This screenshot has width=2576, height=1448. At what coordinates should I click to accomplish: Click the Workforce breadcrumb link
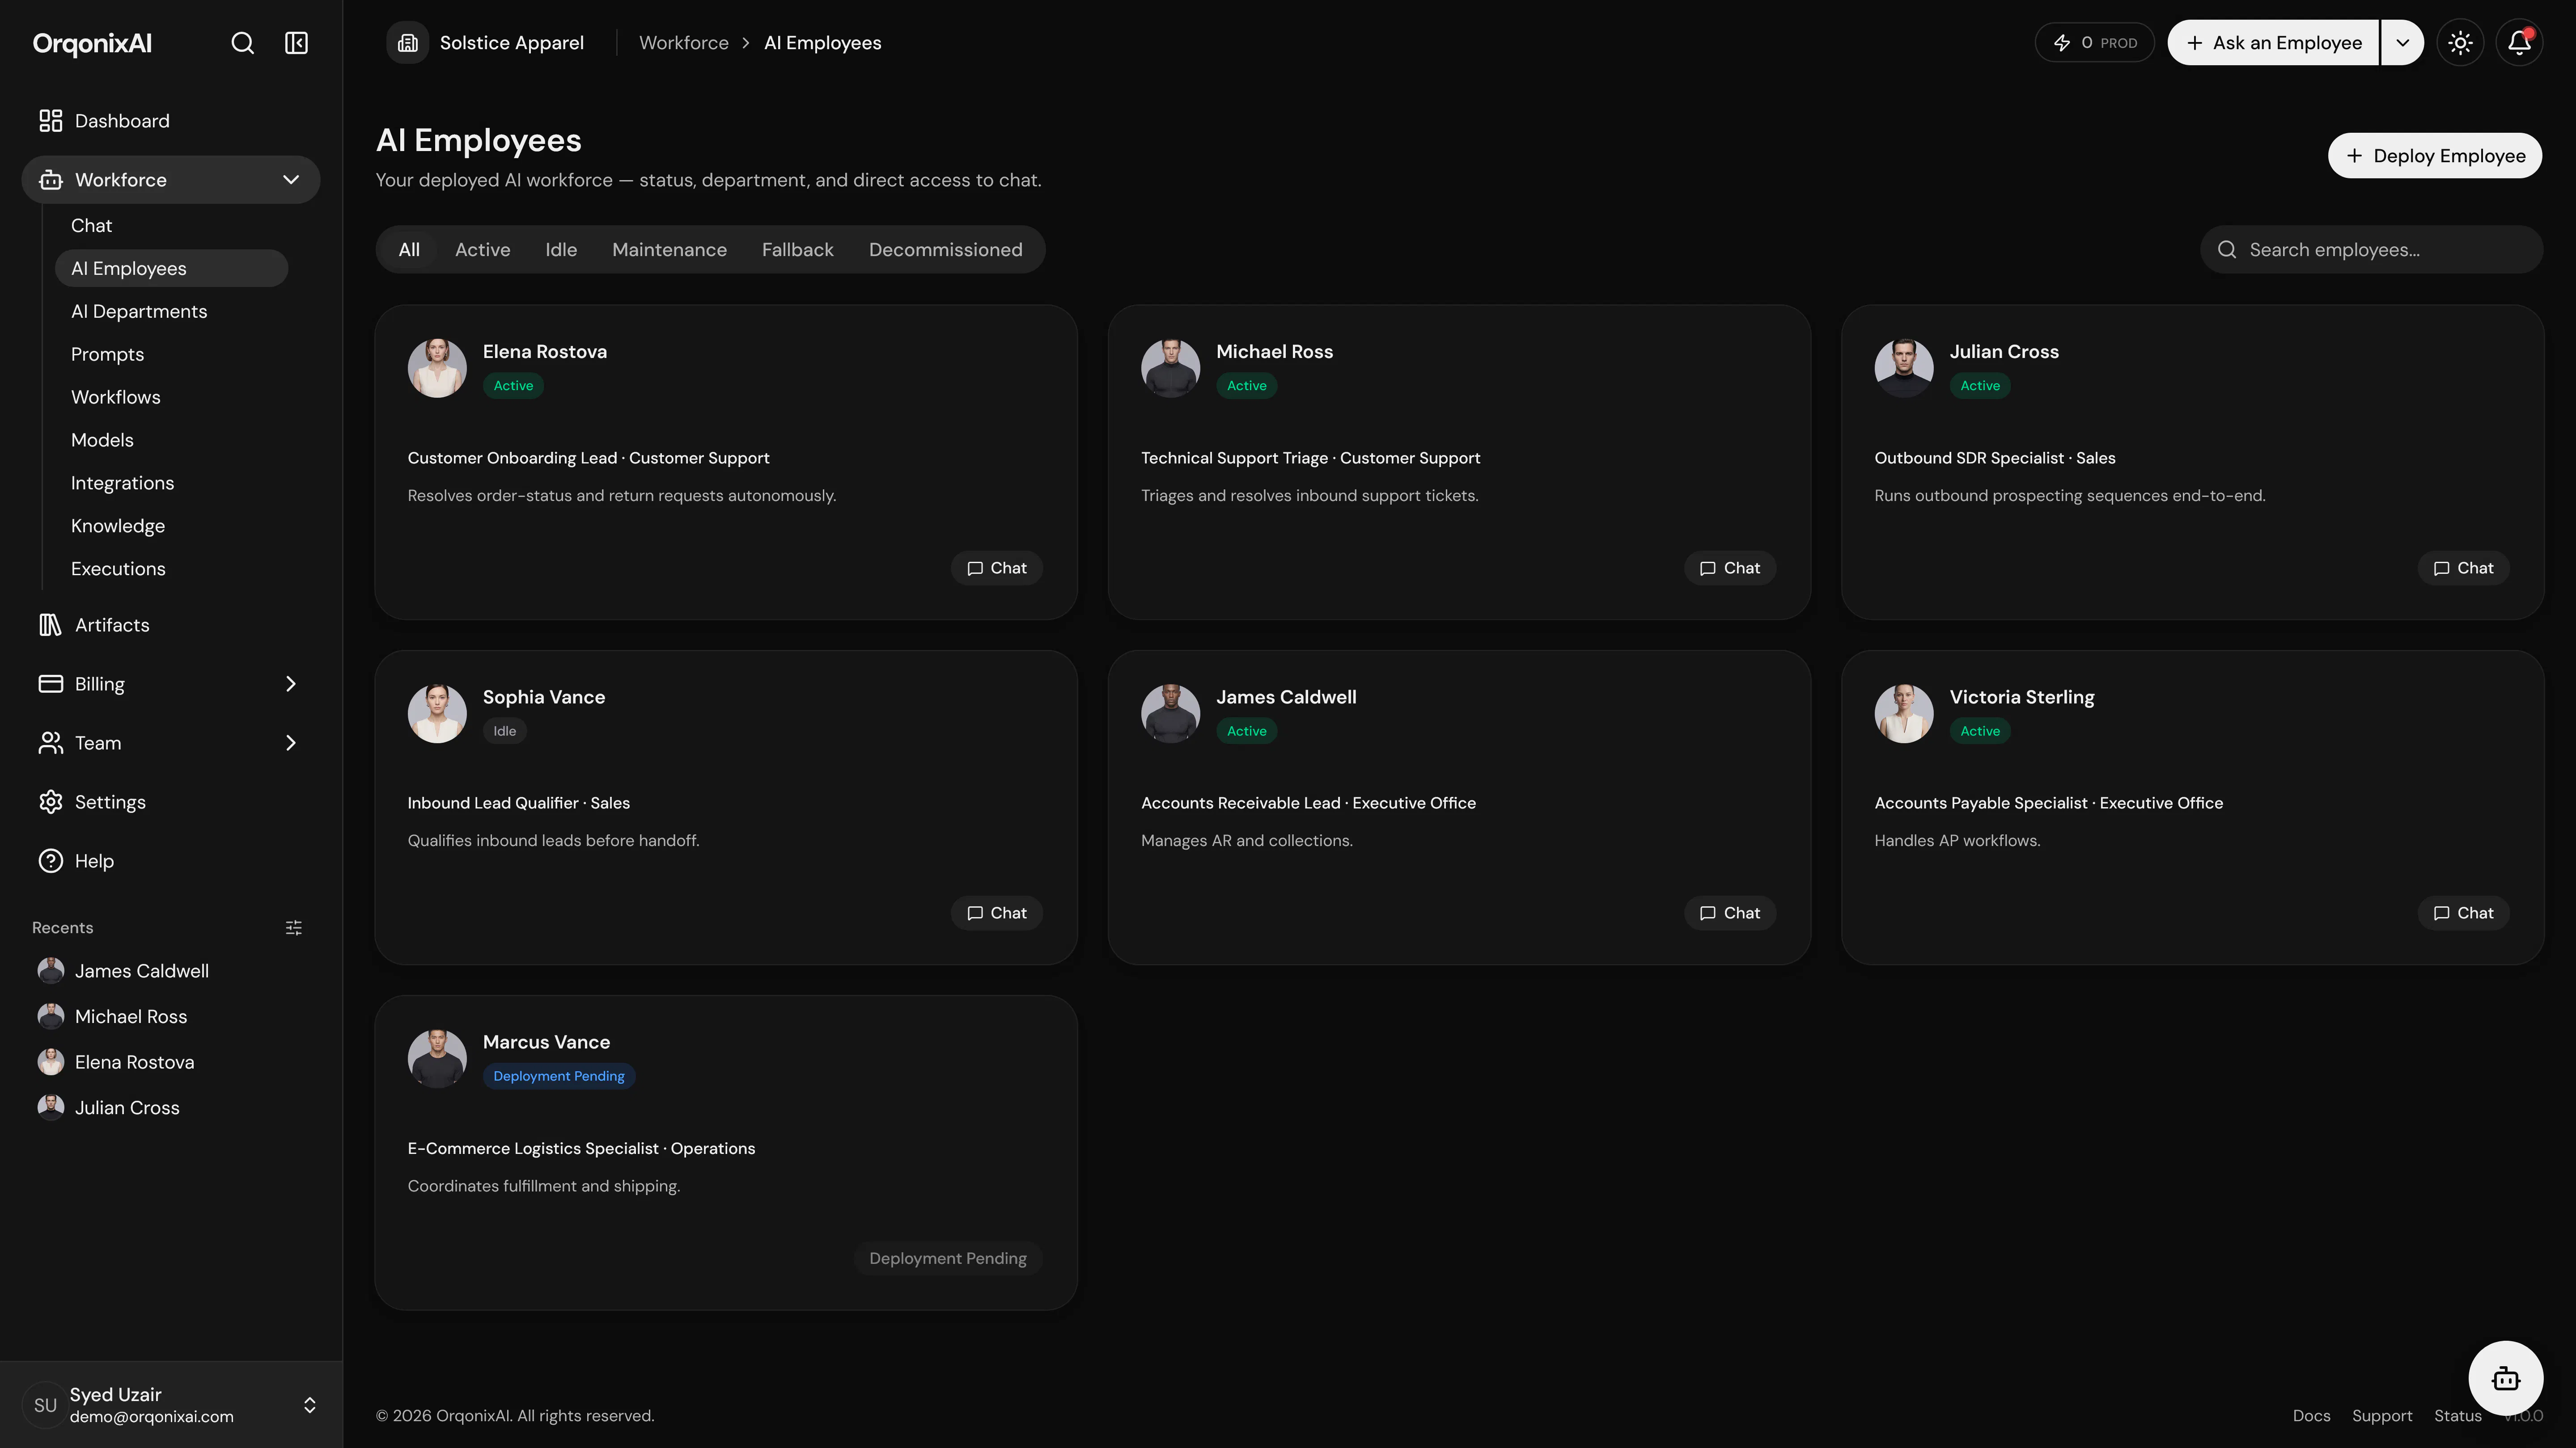(684, 43)
